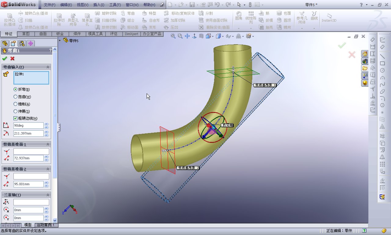Viewport: 391px width, 235px height.
Task: Click the Extruded Boss/Base (拉伸凸台/基体) tool
Action: 9,20
